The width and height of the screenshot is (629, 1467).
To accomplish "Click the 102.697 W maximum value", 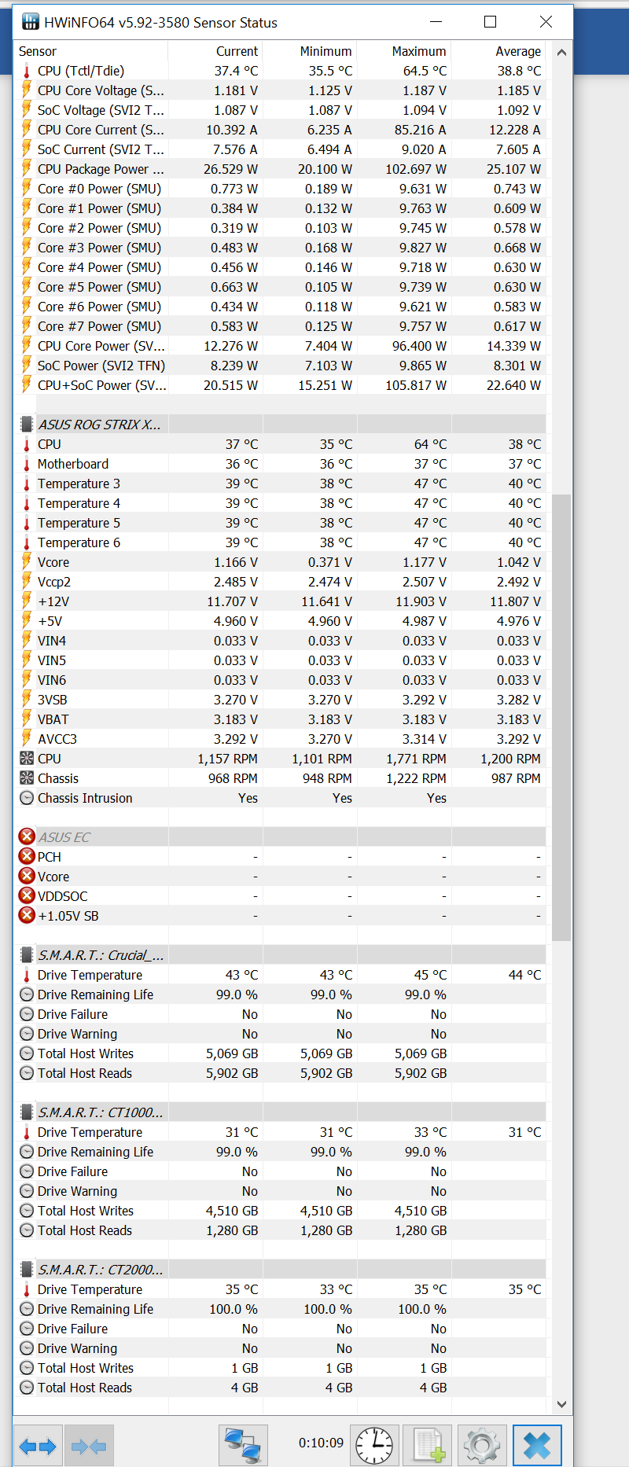I will click(415, 169).
